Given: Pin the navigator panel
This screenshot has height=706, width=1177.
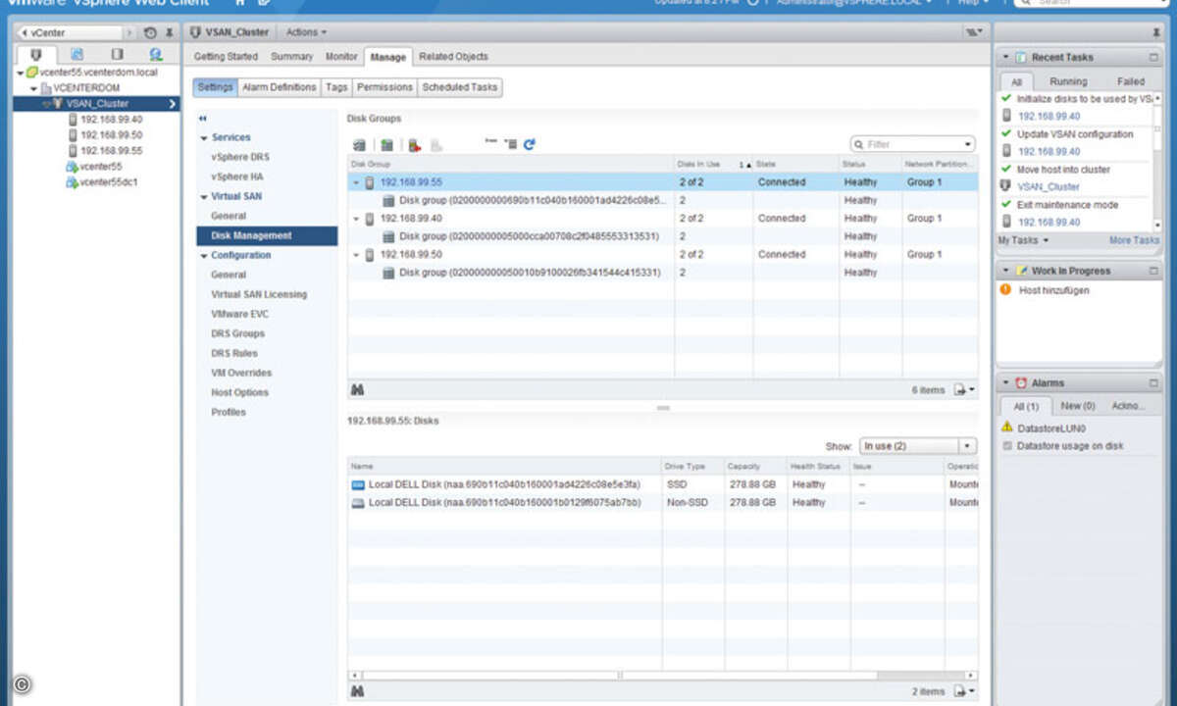Looking at the screenshot, I should coord(169,32).
